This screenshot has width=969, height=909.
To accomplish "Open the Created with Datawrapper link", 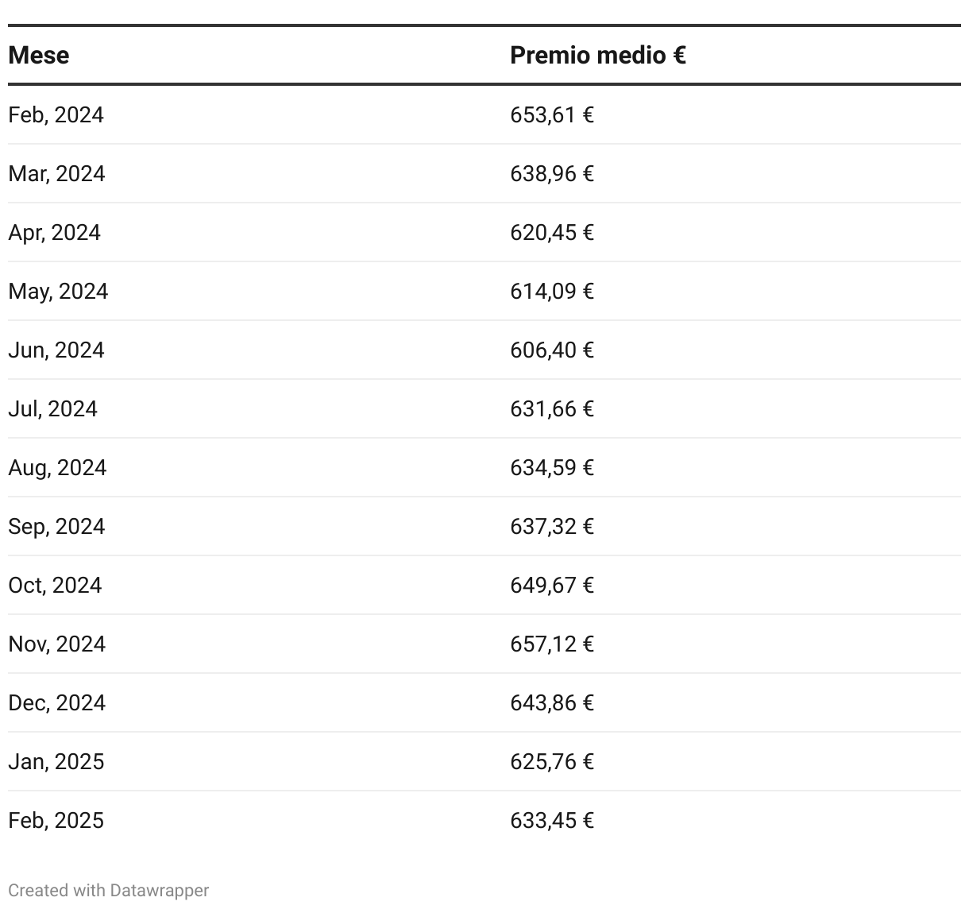I will 109,891.
